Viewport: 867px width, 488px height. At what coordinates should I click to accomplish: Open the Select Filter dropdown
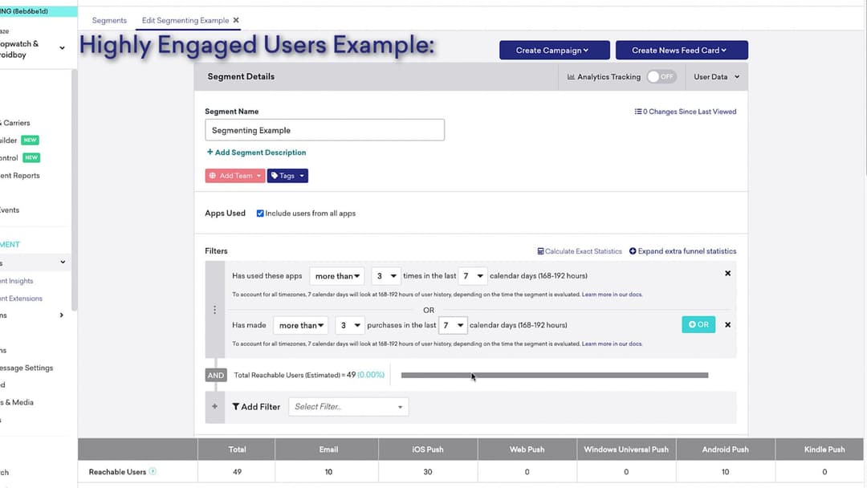[348, 407]
